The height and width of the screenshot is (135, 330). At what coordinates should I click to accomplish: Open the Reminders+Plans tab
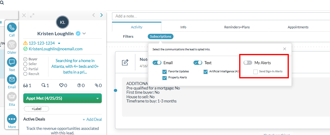(237, 27)
